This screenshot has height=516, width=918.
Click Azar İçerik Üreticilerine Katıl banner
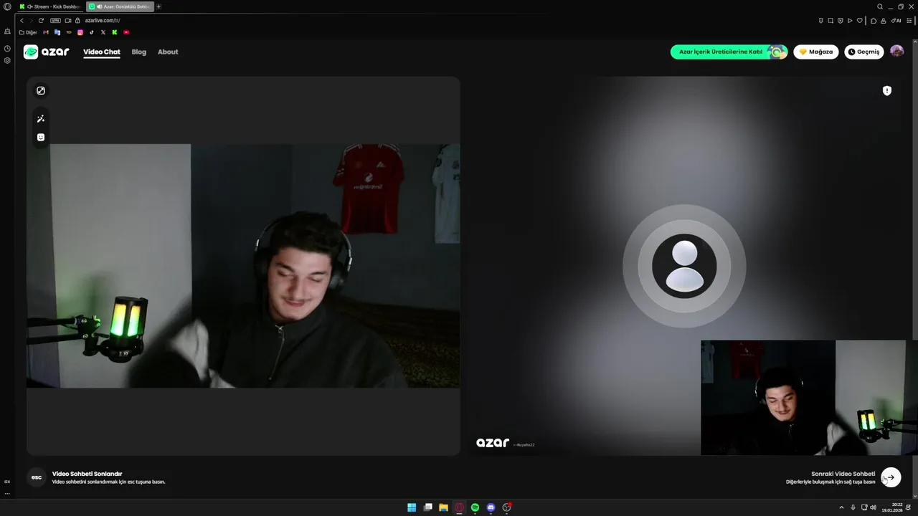[x=729, y=52]
